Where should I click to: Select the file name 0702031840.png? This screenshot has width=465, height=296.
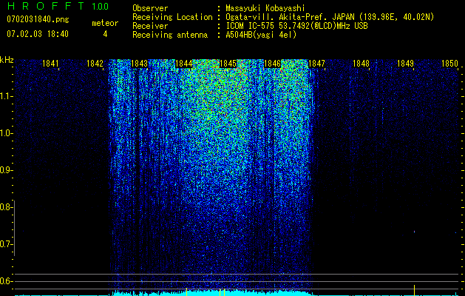(x=38, y=19)
